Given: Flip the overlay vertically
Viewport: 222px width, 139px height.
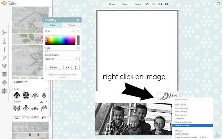Looking at the screenshot, I should point(76,67).
